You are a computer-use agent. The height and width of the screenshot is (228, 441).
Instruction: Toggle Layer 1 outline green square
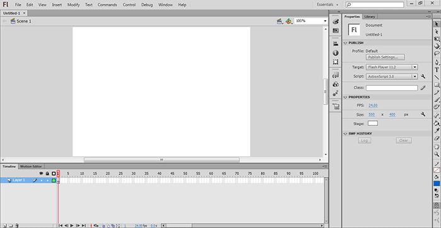point(54,181)
